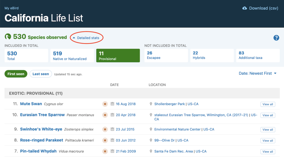Click the 530 Total stats card
284x159 pixels.
(x=26, y=55)
